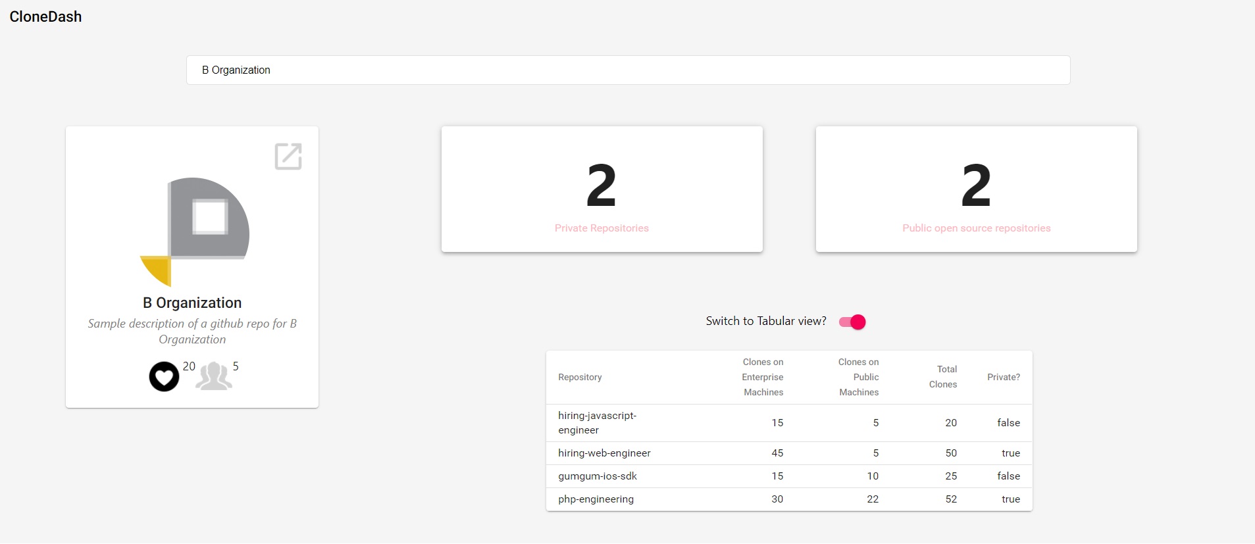
Task: Click the Public open source repositories card
Action: [x=977, y=189]
